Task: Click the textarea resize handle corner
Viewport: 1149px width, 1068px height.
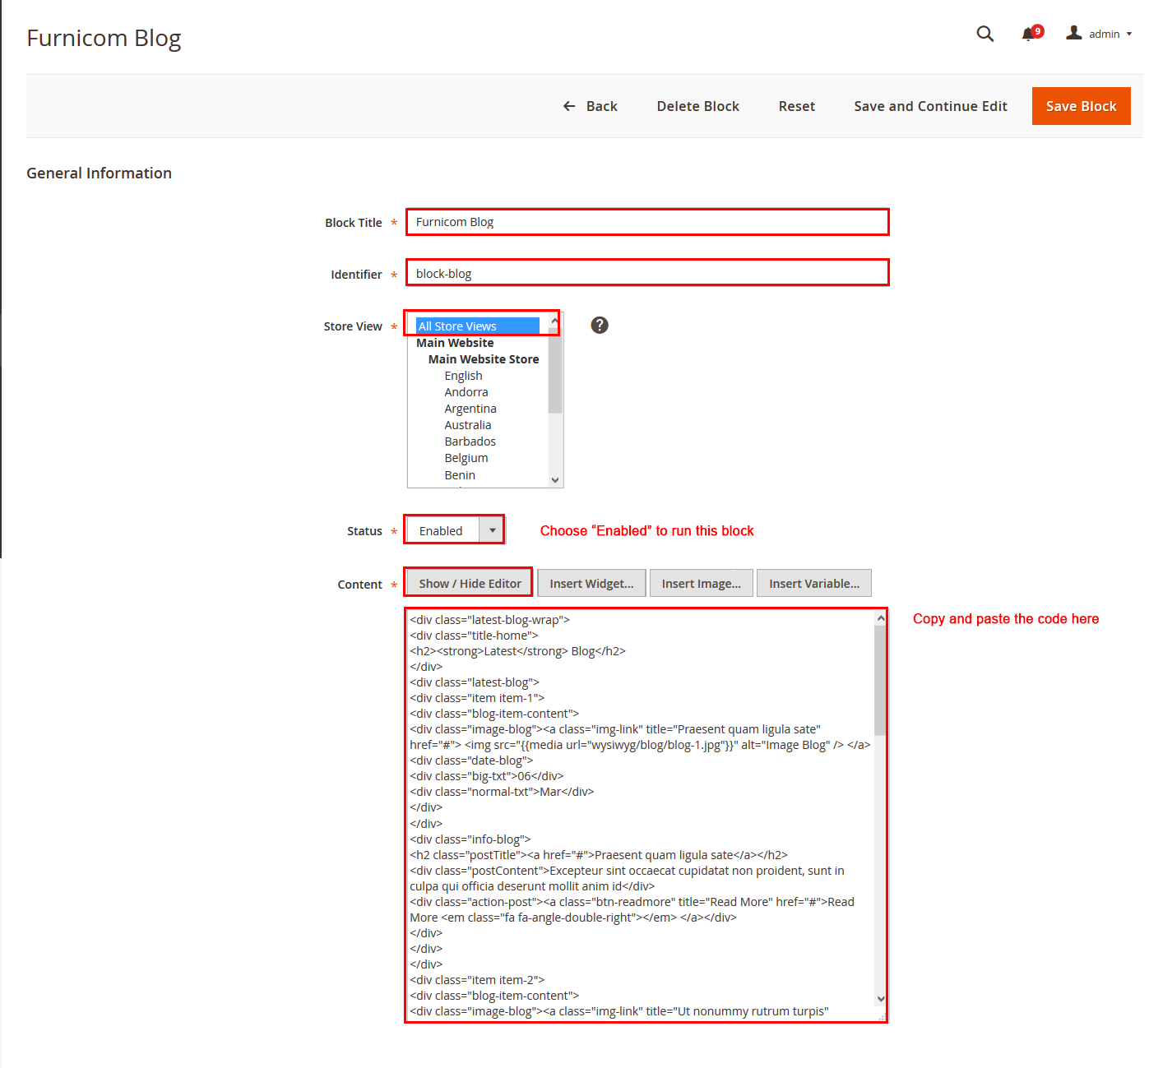Action: pyautogui.click(x=882, y=1016)
